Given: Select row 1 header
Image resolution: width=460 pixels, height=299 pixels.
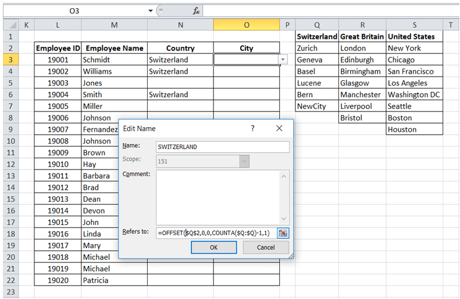Looking at the screenshot, I should [x=11, y=37].
